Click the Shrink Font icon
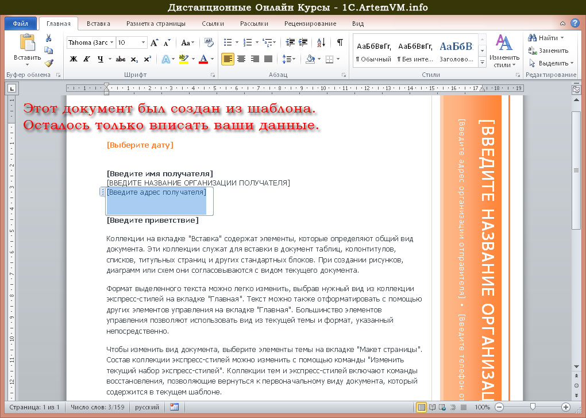 pos(167,42)
